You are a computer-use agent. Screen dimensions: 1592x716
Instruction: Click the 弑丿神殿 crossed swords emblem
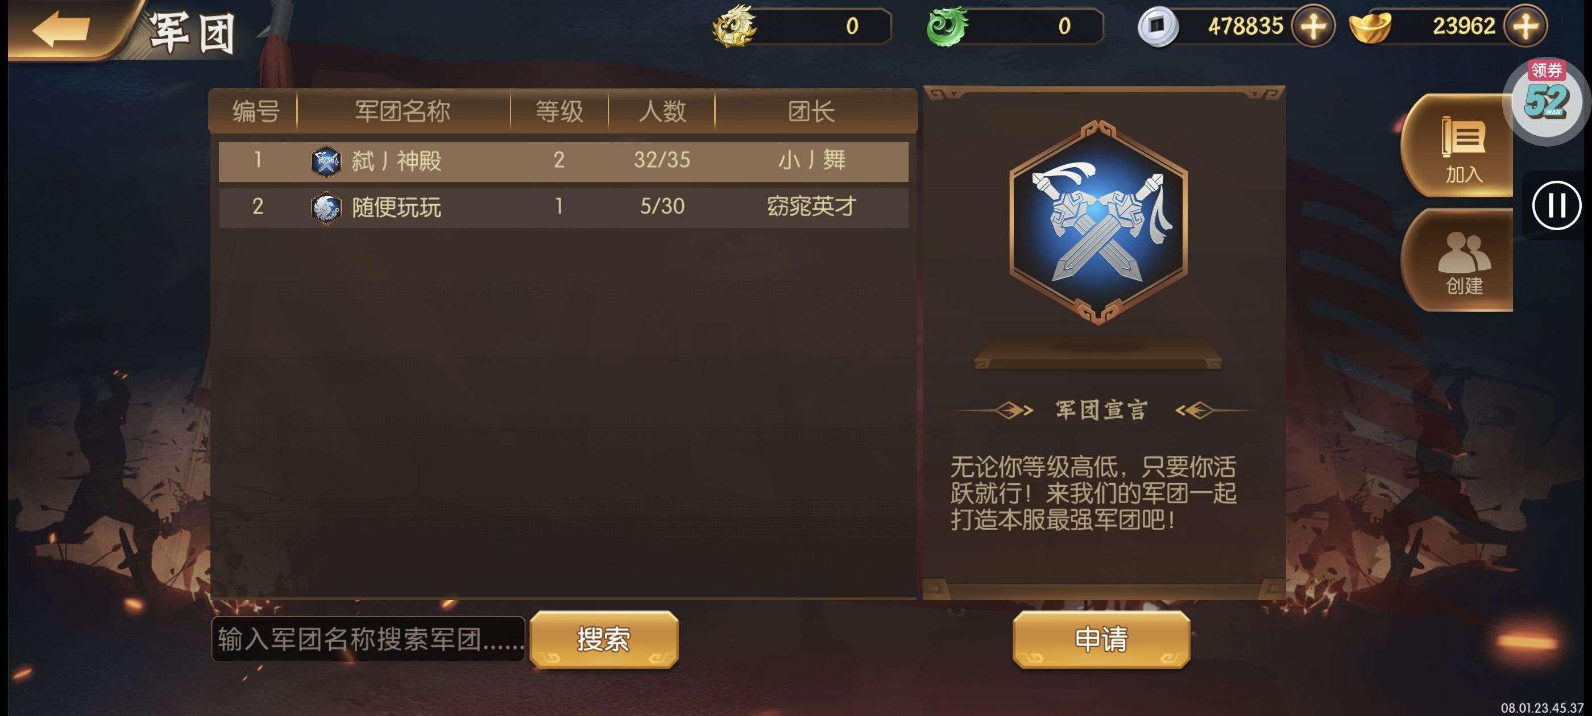click(325, 161)
